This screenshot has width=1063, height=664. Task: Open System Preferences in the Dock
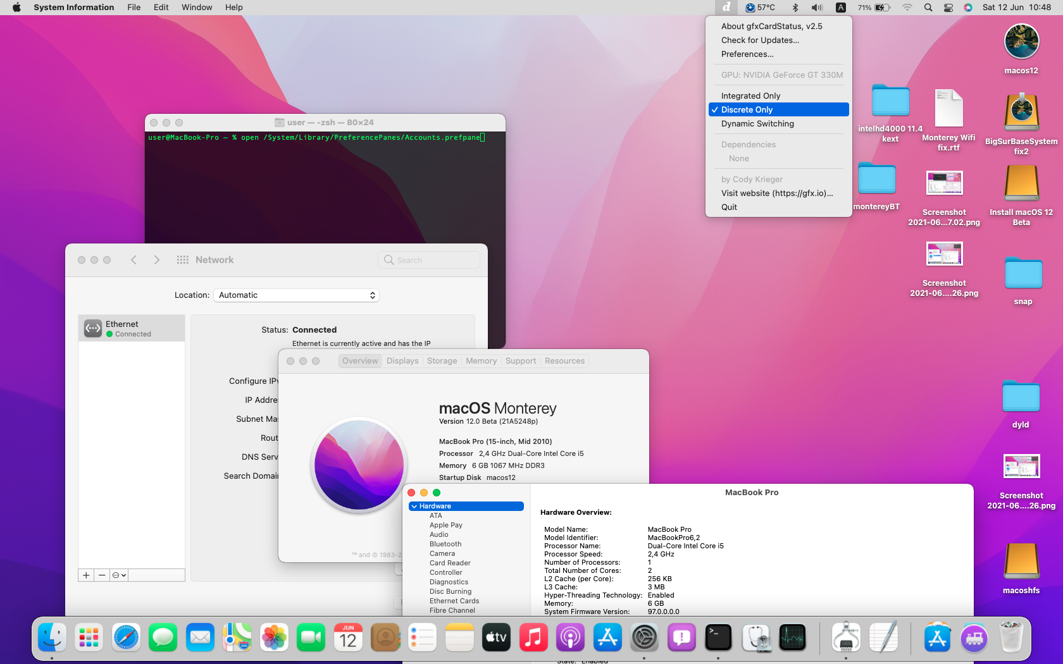click(x=644, y=637)
